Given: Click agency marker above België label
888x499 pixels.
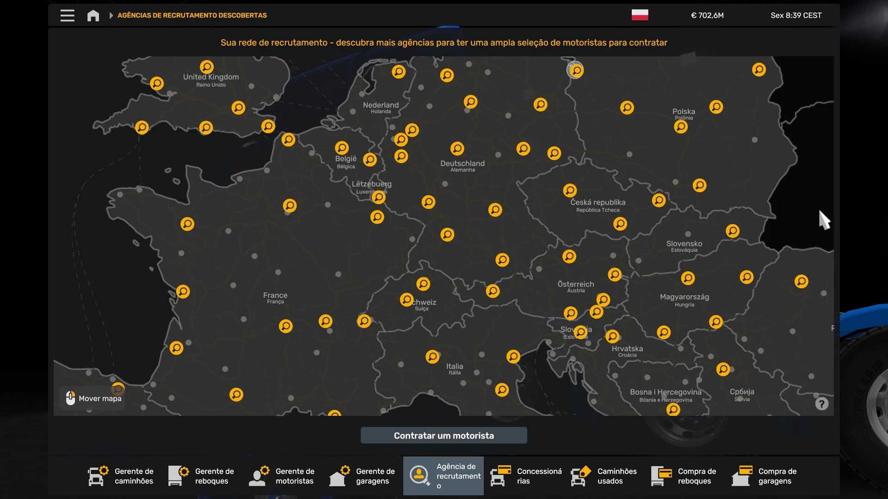Looking at the screenshot, I should click(x=341, y=147).
